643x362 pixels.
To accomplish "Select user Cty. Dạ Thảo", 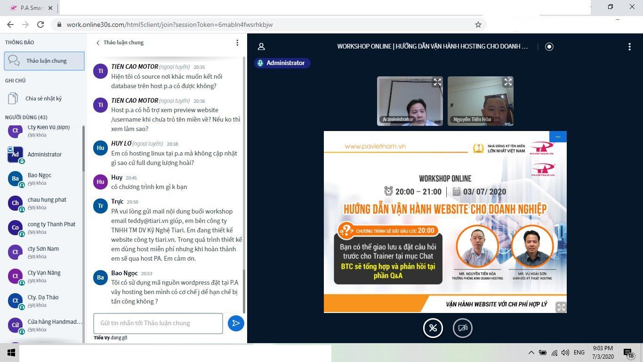I will click(44, 301).
